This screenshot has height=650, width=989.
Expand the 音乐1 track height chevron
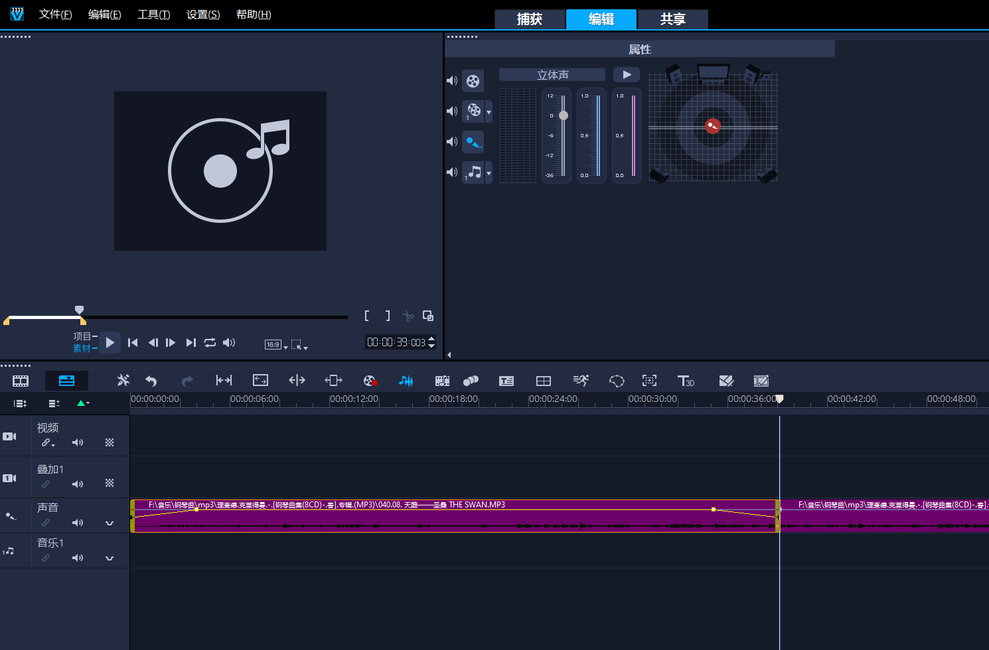110,558
